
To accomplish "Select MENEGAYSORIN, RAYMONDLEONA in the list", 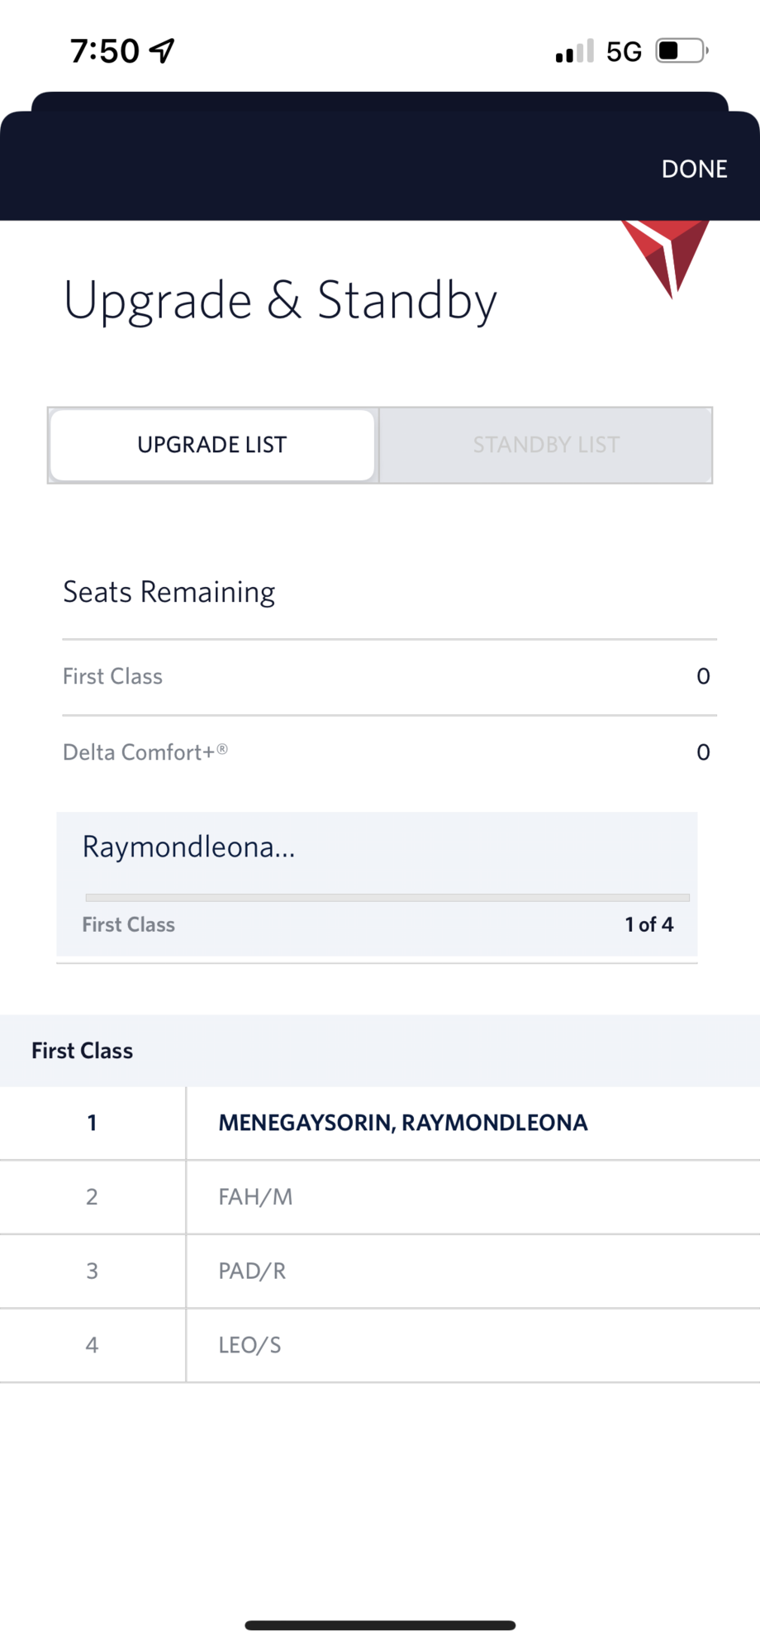I will tap(380, 1123).
